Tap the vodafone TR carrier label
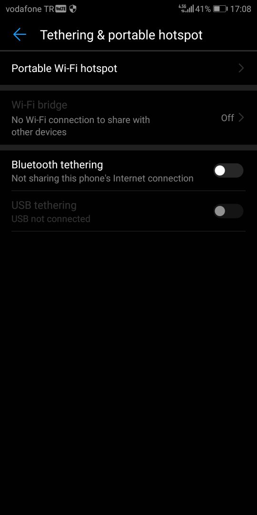The width and height of the screenshot is (257, 515). tap(30, 9)
